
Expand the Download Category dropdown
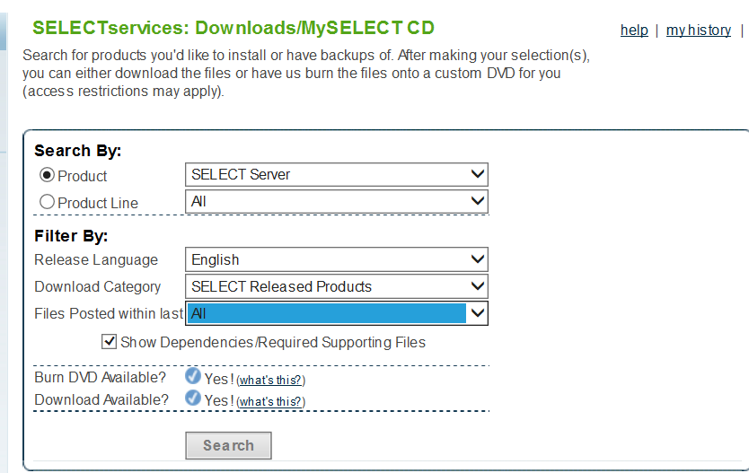coord(336,286)
